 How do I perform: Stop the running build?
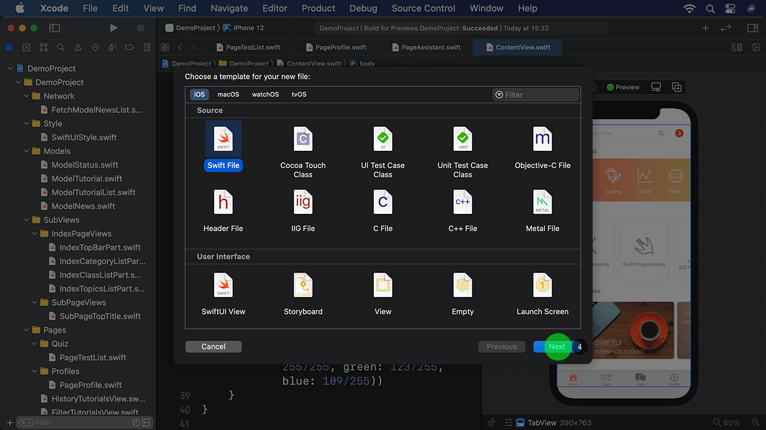click(x=141, y=28)
